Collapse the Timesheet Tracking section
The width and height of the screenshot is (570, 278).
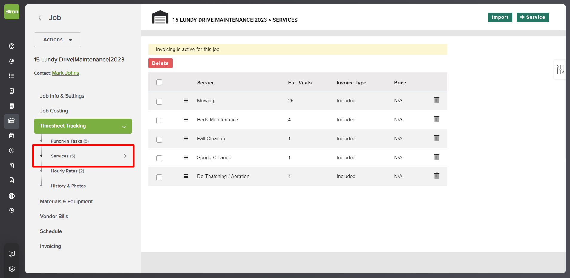[124, 126]
